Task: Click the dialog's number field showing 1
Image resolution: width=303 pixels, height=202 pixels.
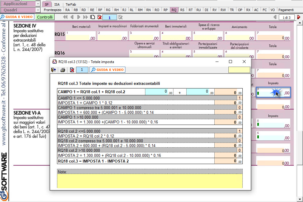Action: tap(82, 70)
